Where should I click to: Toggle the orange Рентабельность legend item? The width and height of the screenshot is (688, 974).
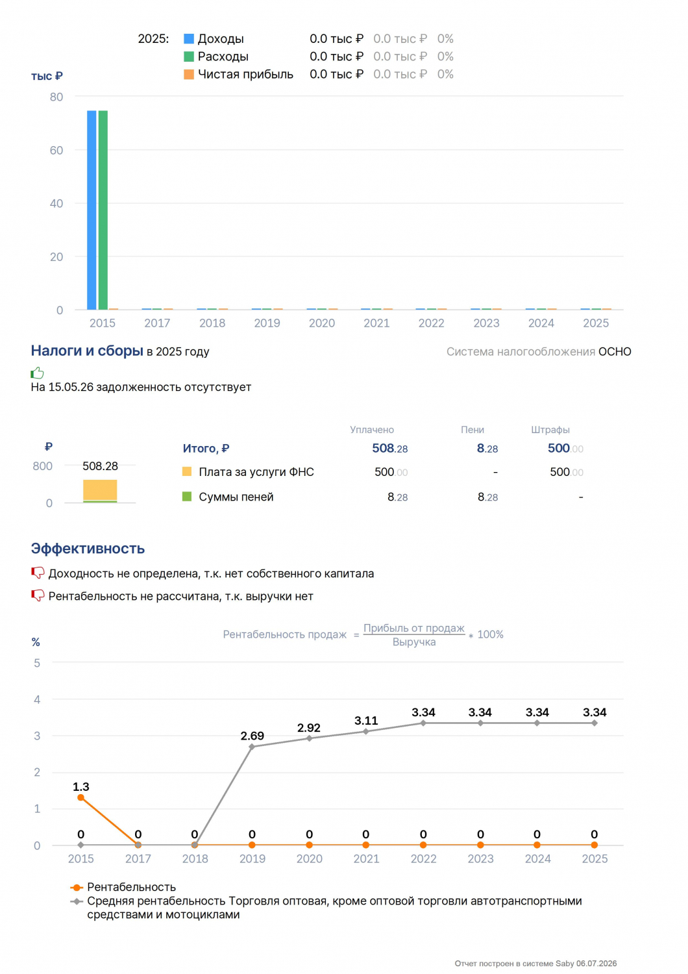click(123, 887)
